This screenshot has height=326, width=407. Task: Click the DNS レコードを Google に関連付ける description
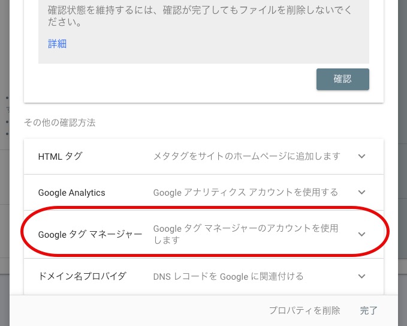pos(228,276)
